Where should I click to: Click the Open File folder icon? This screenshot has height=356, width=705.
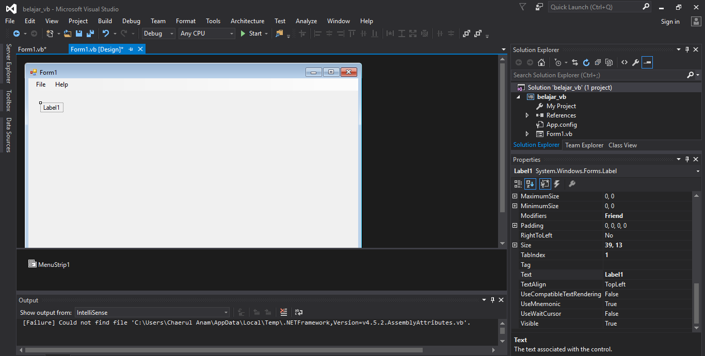tap(67, 33)
